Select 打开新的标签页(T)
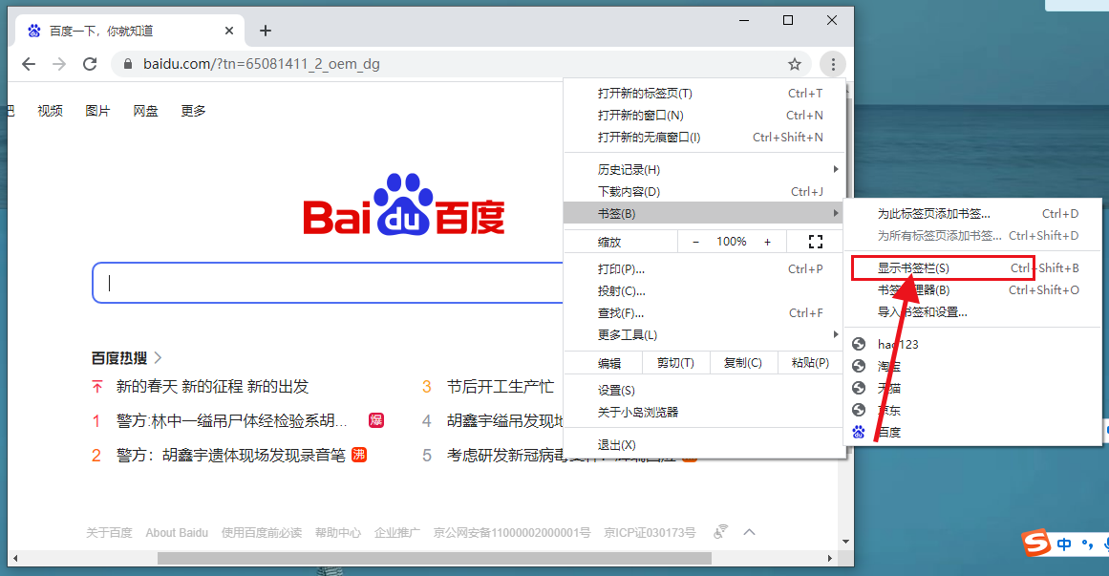 [704, 94]
